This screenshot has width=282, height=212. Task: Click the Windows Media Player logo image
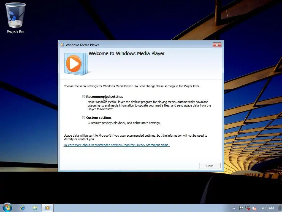[x=76, y=64]
